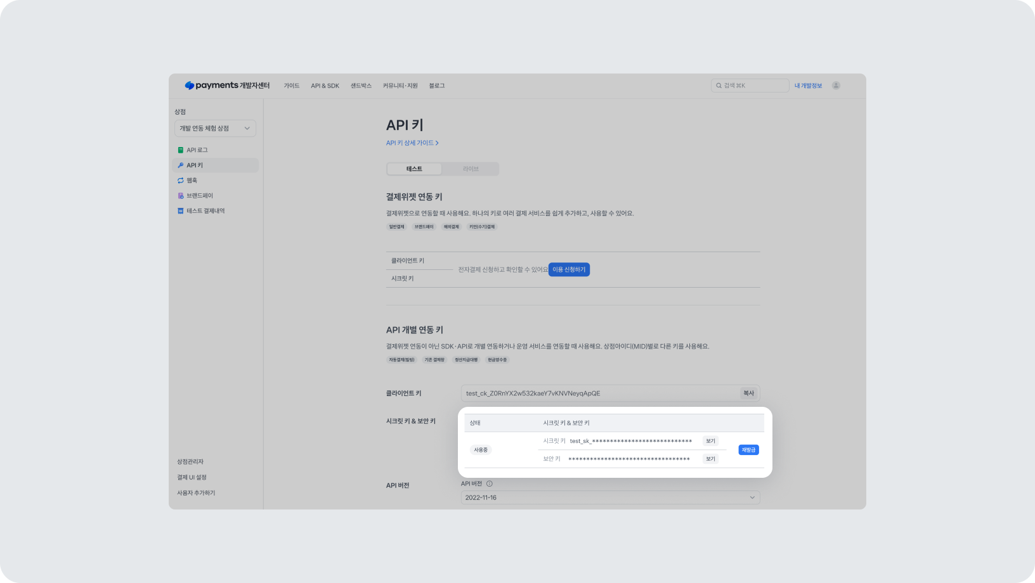Click the 브랜드페이 sidebar icon
This screenshot has width=1035, height=583.
[181, 196]
